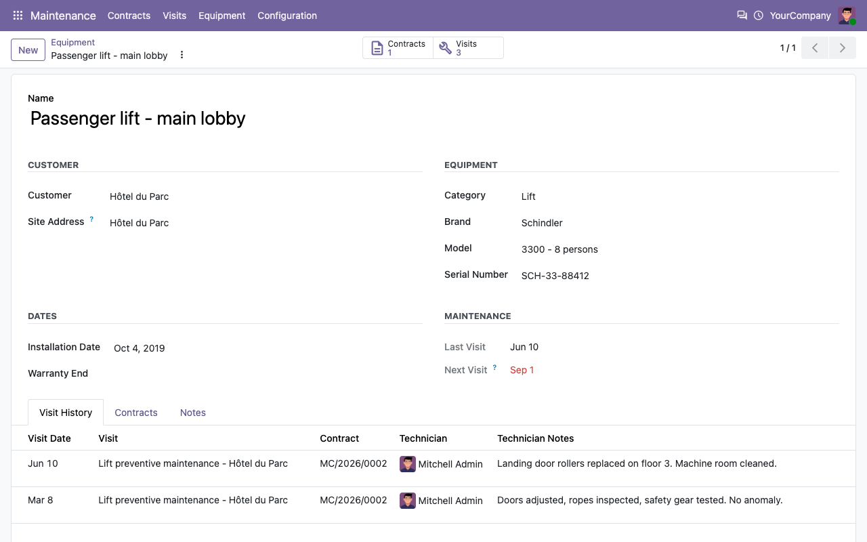Switch to the Contracts tab
The width and height of the screenshot is (867, 542).
pyautogui.click(x=136, y=413)
